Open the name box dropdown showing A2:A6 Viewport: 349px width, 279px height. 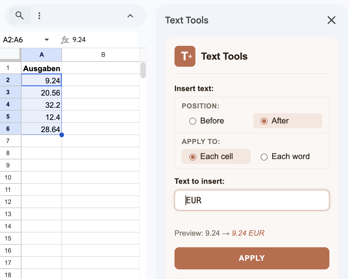[47, 39]
